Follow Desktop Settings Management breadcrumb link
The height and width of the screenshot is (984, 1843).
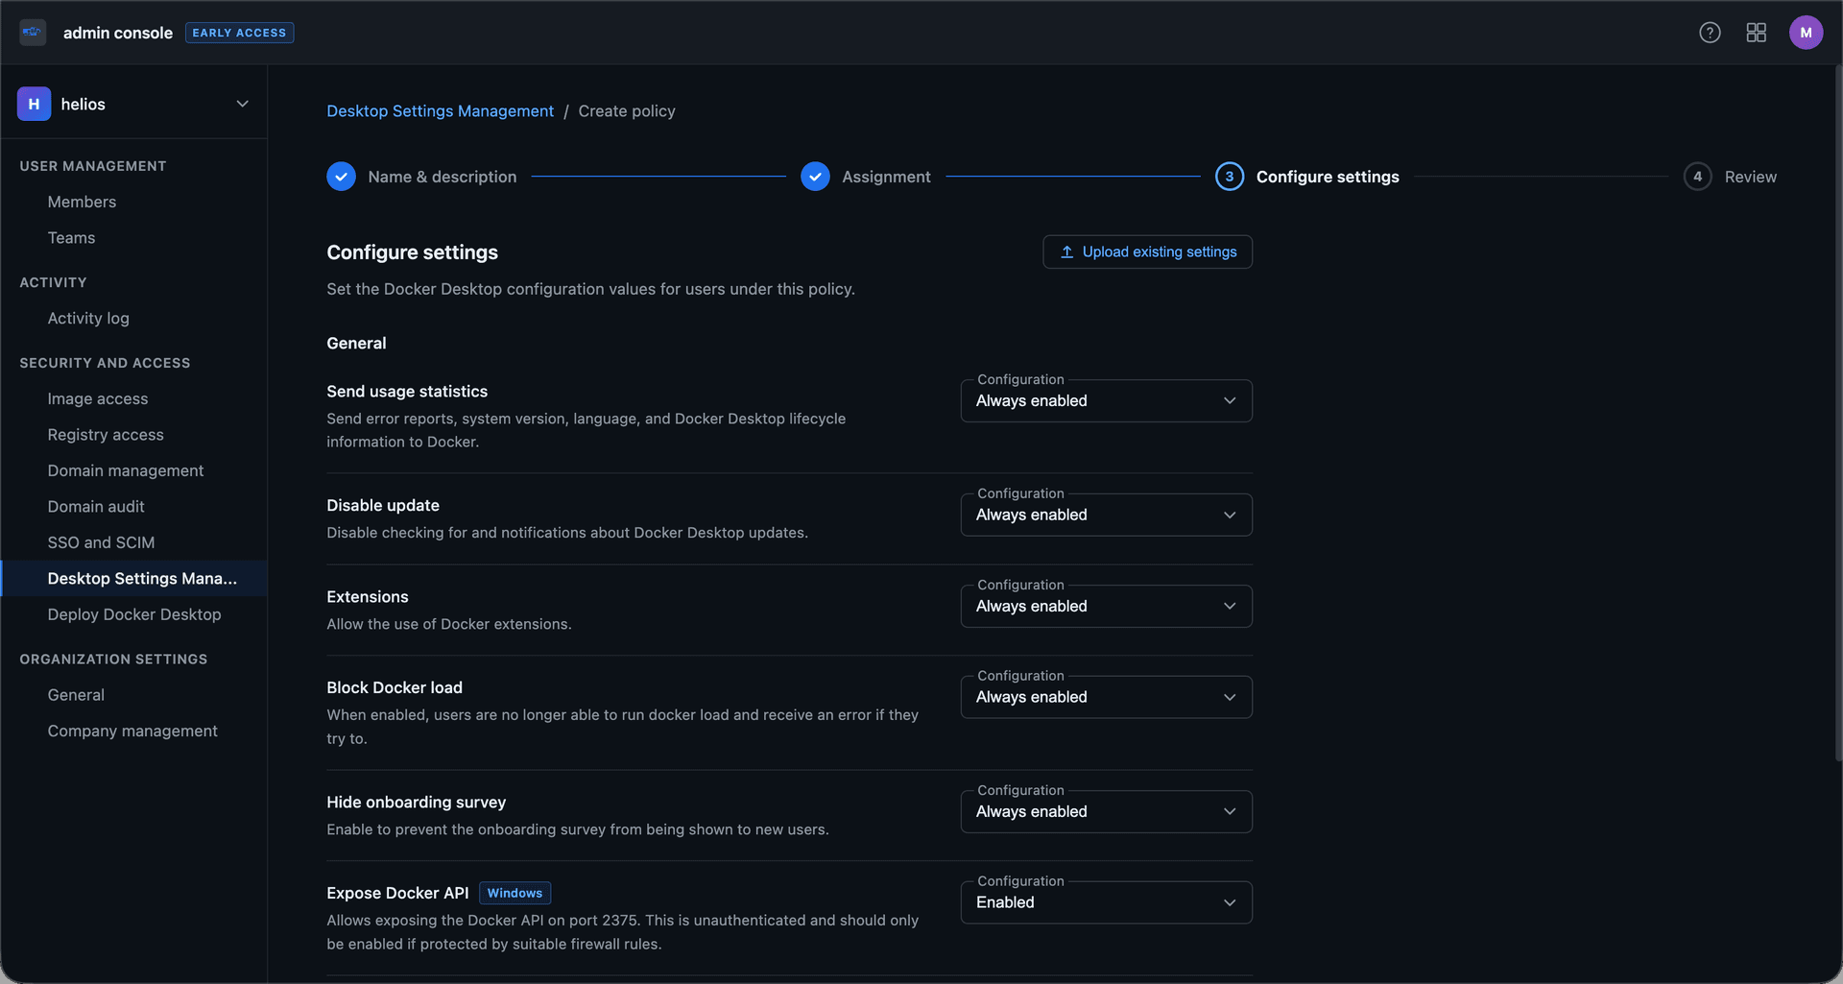(x=440, y=111)
